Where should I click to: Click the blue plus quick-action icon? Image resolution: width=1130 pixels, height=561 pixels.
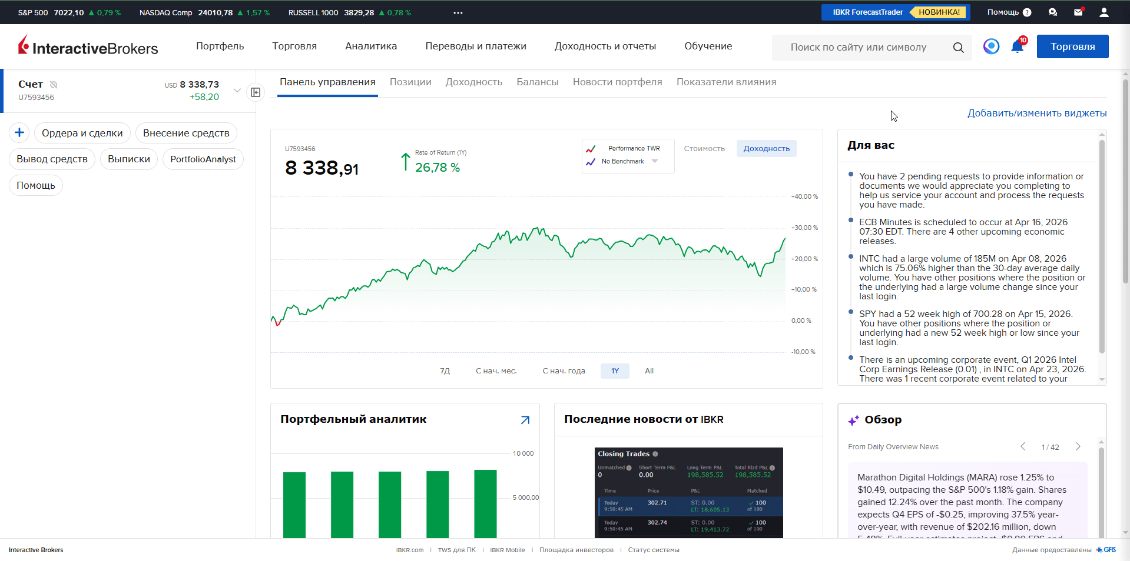[19, 133]
